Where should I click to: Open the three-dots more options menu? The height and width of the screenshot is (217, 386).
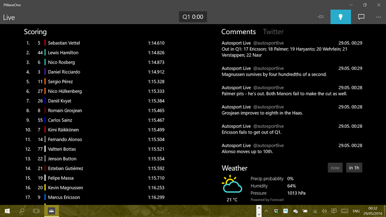click(379, 17)
